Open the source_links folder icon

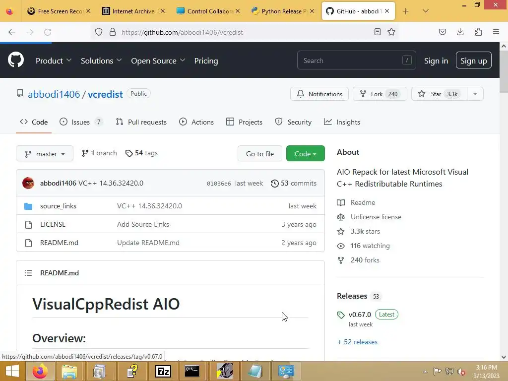(28, 206)
